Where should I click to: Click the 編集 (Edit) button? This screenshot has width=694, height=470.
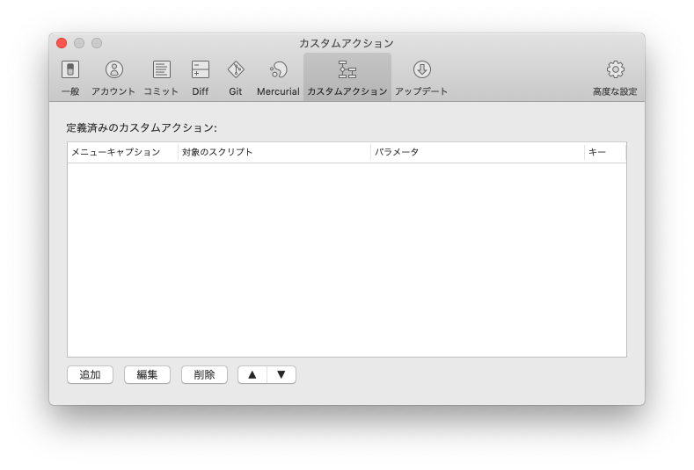tap(148, 375)
